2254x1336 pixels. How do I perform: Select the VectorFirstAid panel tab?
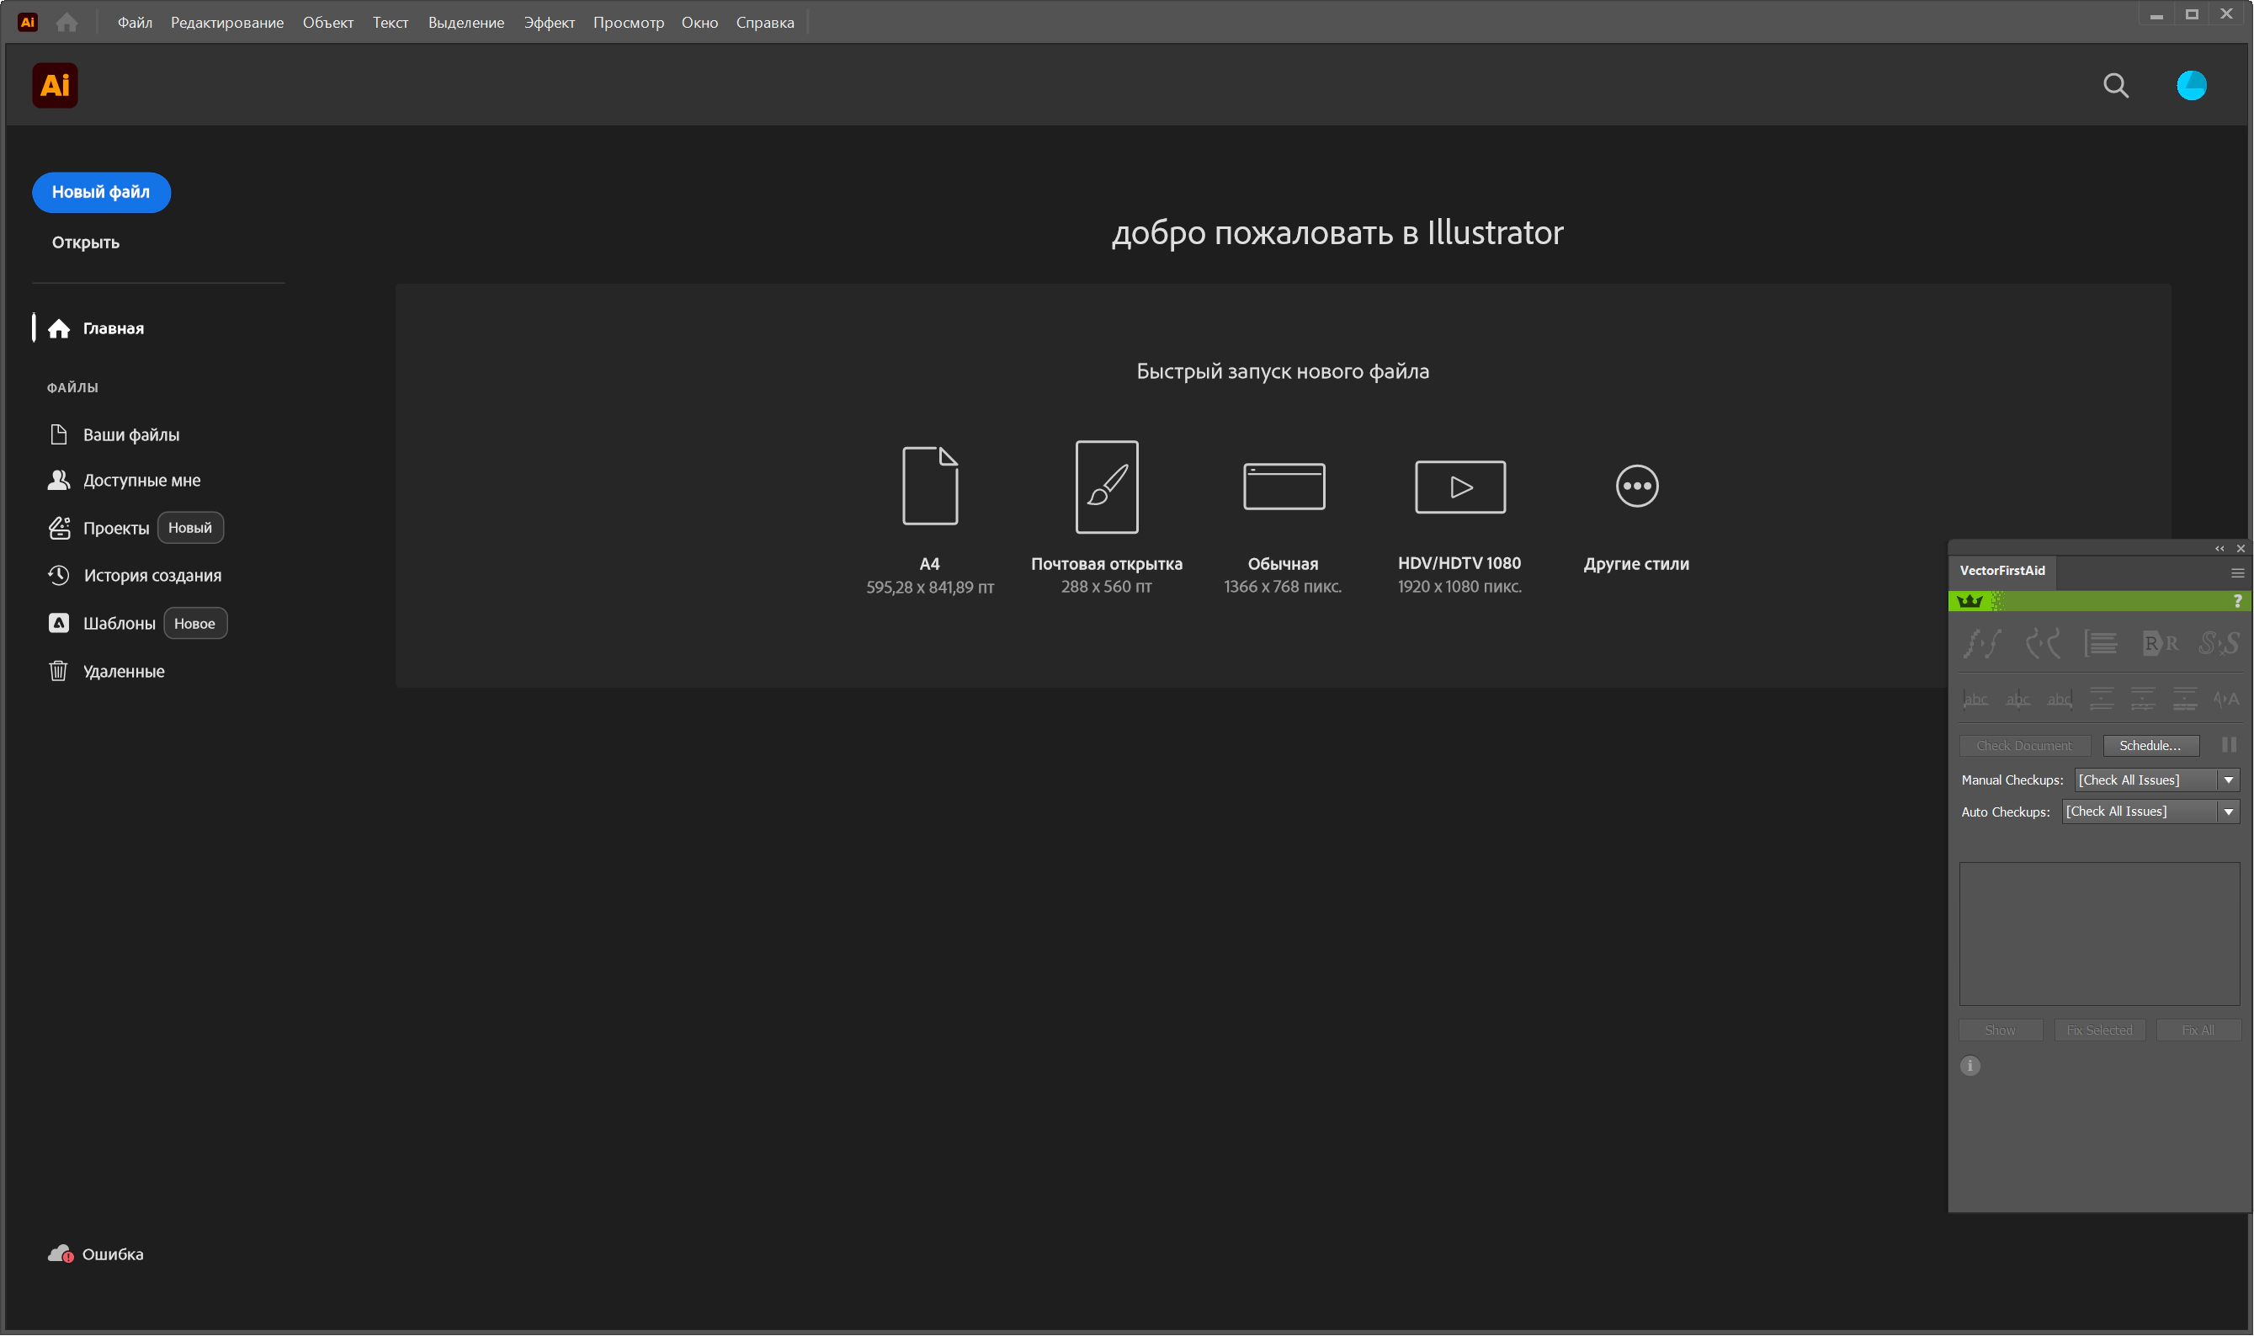2002,571
